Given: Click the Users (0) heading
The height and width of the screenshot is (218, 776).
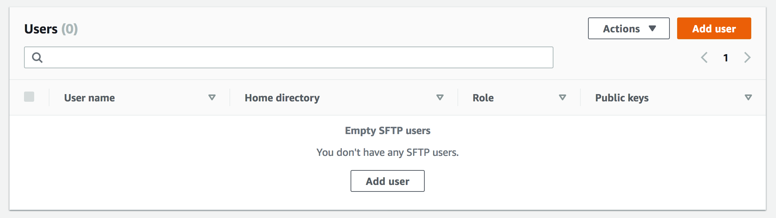Looking at the screenshot, I should (51, 29).
